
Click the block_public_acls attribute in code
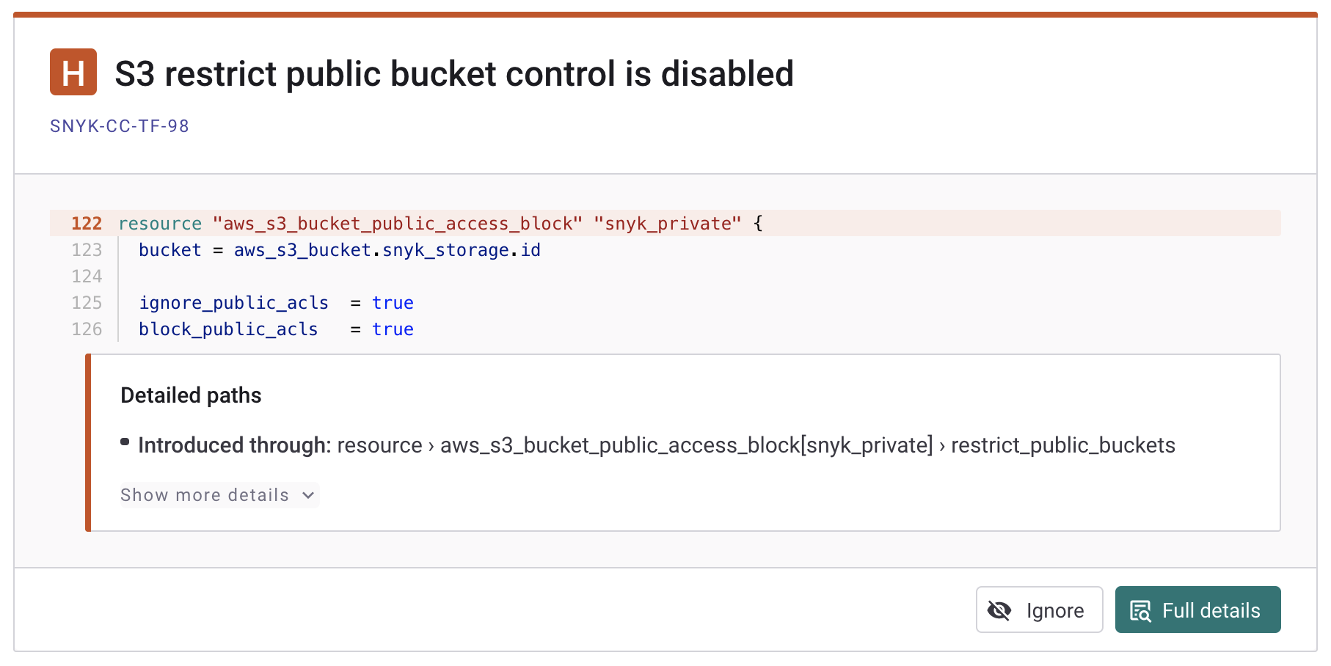tap(228, 329)
